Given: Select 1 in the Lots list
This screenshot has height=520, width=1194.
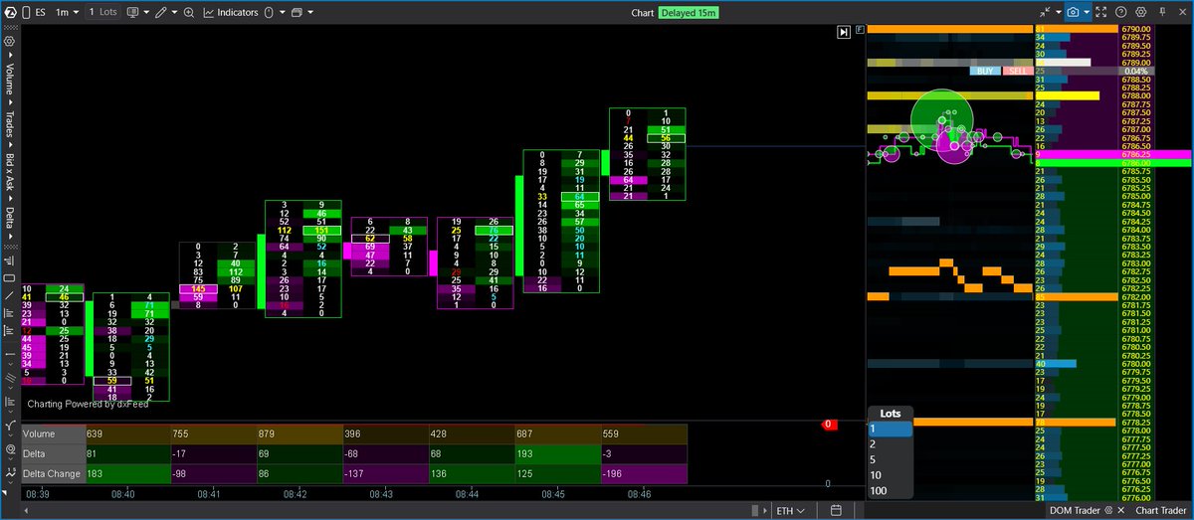Looking at the screenshot, I should 890,429.
